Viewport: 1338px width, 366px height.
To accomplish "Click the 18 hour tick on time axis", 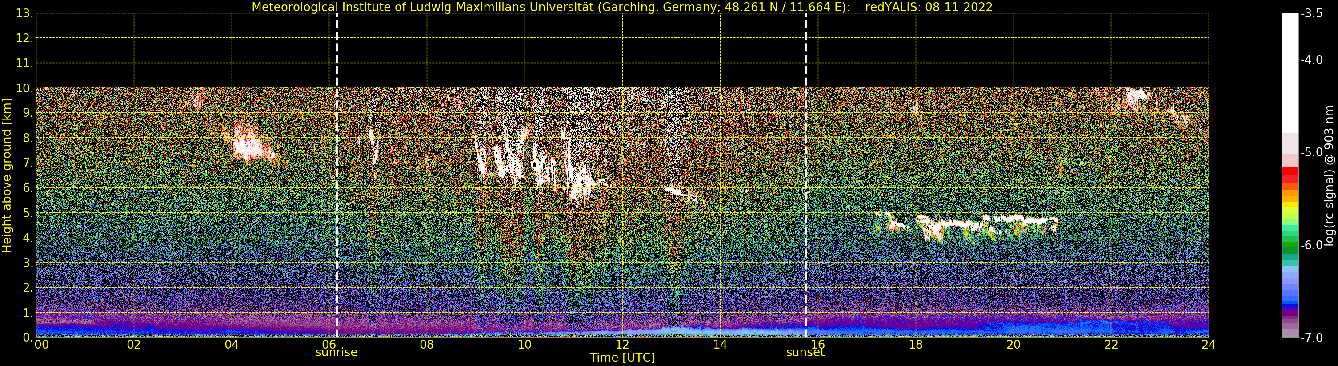I will (916, 345).
